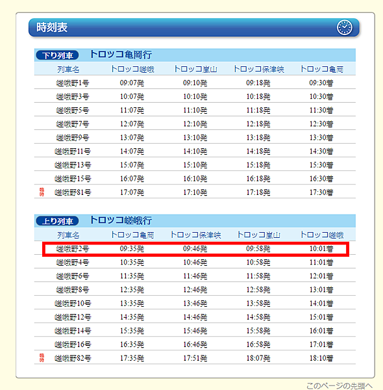Image resolution: width=383 pixels, height=390 pixels.
Task: Click トロッコ保津峡 column header in 下り列車 table
Action: (258, 69)
